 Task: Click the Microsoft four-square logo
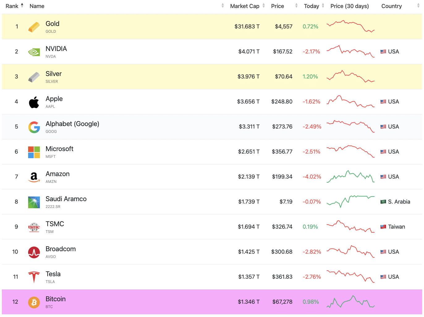click(x=34, y=152)
